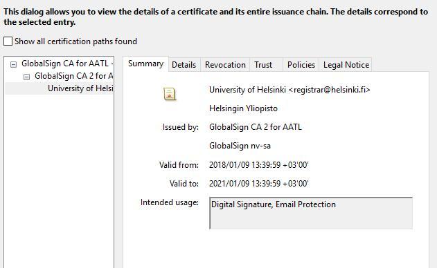Click the Helsingin Yliopisto organization text

tap(243, 108)
